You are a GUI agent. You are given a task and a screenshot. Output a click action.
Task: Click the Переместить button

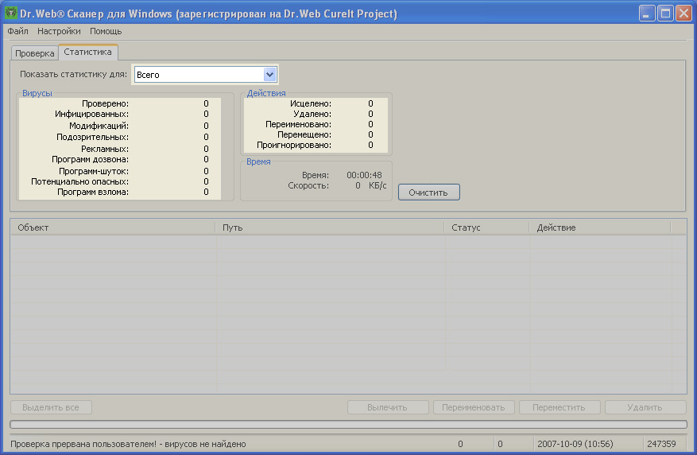[560, 407]
